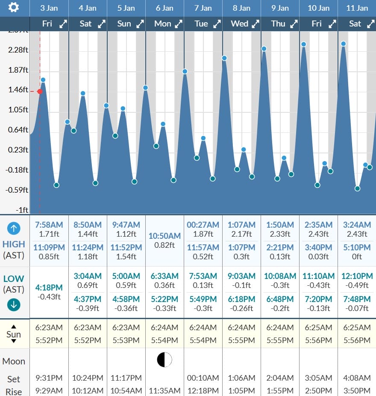Click the 8:50AM high tide point on 4 Jan chart

(83, 94)
